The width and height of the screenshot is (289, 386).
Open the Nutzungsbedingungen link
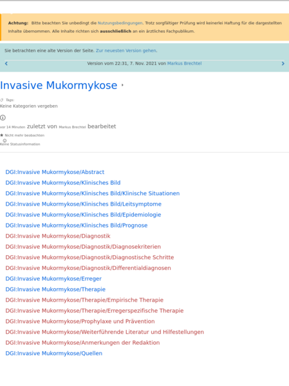120,23
